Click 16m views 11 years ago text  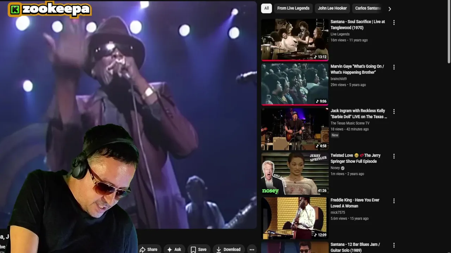349,40
